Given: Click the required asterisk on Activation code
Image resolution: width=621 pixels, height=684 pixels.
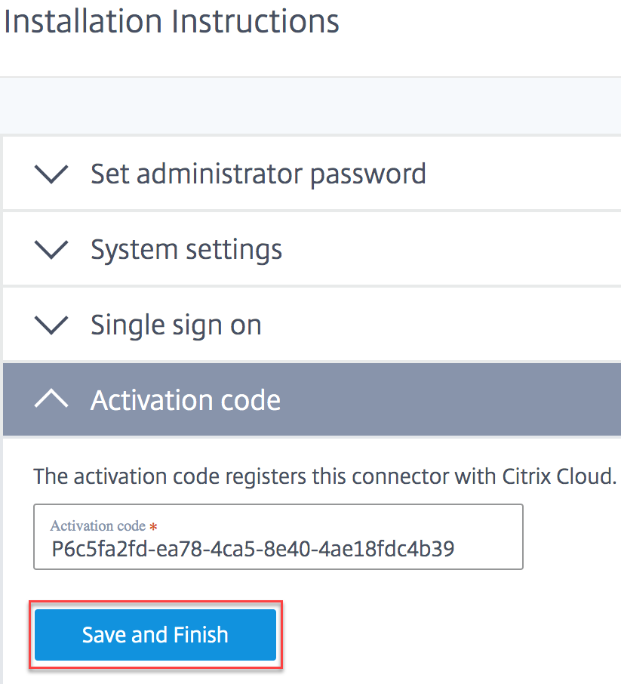Looking at the screenshot, I should tap(154, 526).
